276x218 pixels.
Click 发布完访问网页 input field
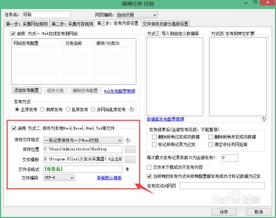pos(222,186)
